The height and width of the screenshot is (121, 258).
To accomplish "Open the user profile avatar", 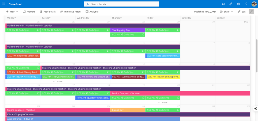I will (x=254, y=4).
